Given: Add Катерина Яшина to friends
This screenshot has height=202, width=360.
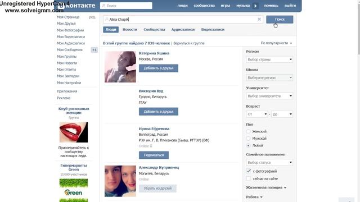Looking at the screenshot, I should [159, 68].
